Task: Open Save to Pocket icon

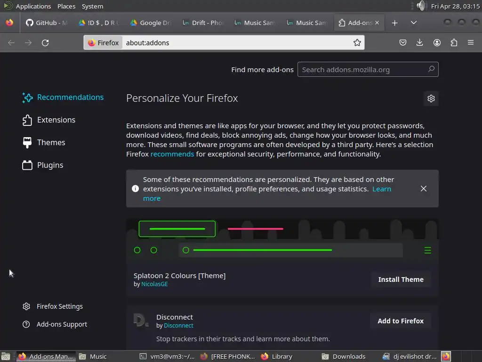Action: pos(403,42)
